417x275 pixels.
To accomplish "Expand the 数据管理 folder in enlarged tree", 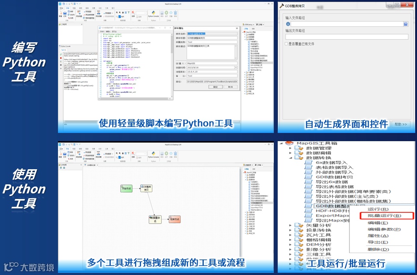I will click(290, 148).
